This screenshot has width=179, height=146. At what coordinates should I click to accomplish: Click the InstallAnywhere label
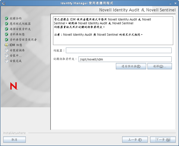click(x=14, y=133)
